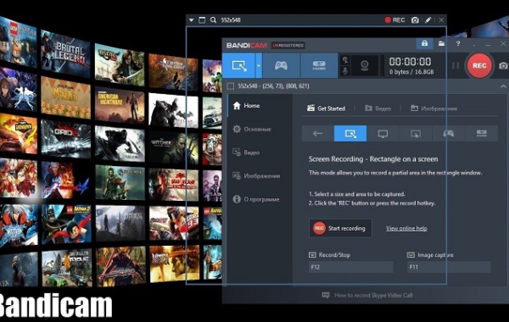Click the GRID game thumbnail
Screen dimensions: 509x322
[x=66, y=139]
